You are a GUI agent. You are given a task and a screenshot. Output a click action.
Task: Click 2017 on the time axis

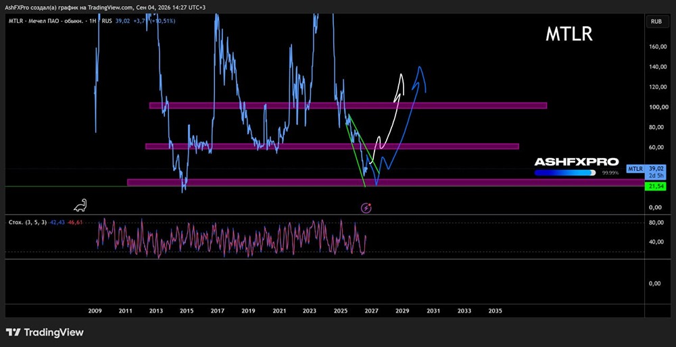[x=217, y=311]
